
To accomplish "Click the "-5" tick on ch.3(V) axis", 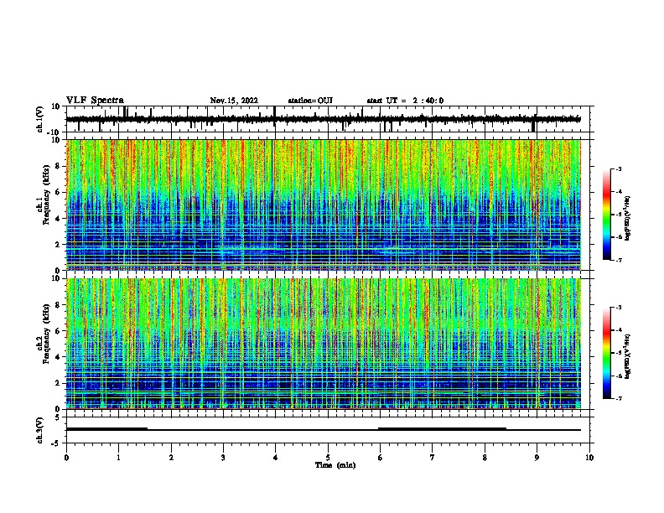I will 57,443.
